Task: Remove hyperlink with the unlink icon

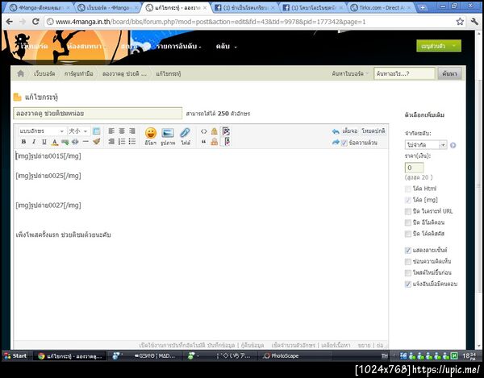Action: point(75,142)
